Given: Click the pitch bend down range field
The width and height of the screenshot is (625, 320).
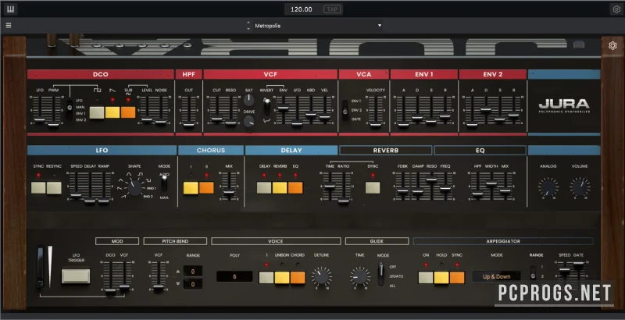Looking at the screenshot, I should point(193,284).
